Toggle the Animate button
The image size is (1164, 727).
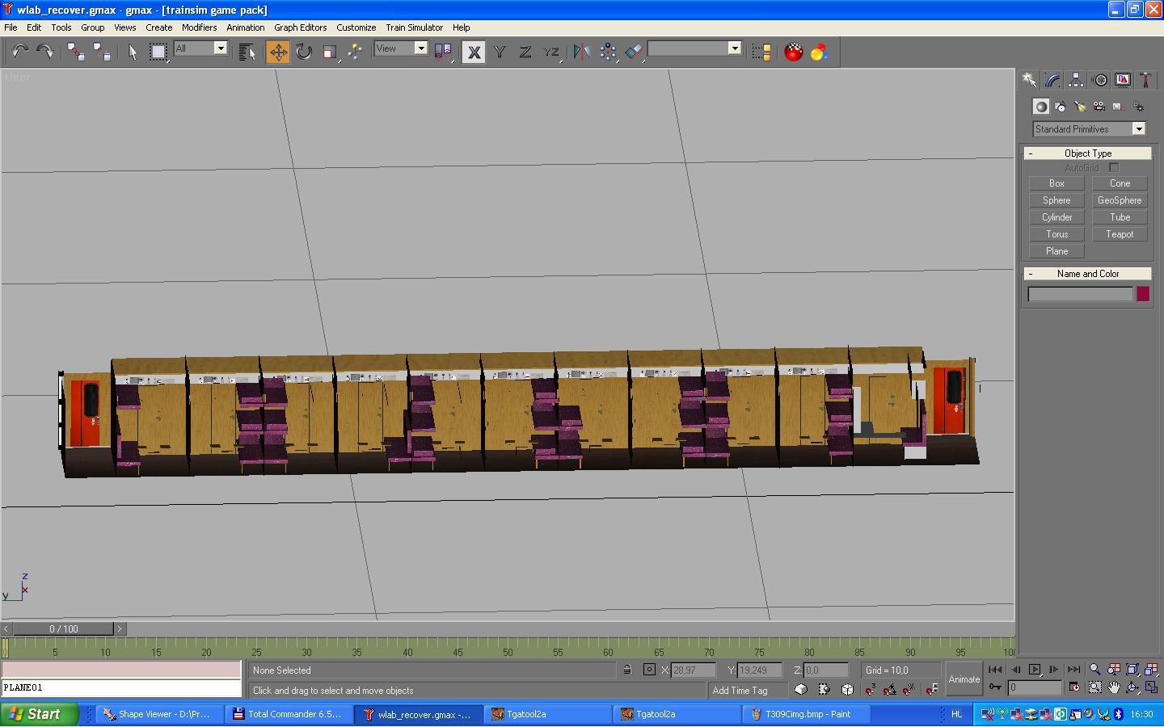[964, 679]
